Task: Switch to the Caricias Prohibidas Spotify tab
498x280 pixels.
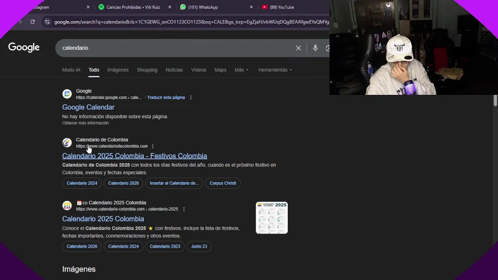Action: 133,7
